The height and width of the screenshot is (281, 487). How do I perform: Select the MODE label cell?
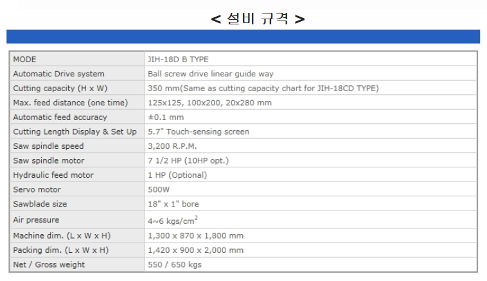click(77, 59)
